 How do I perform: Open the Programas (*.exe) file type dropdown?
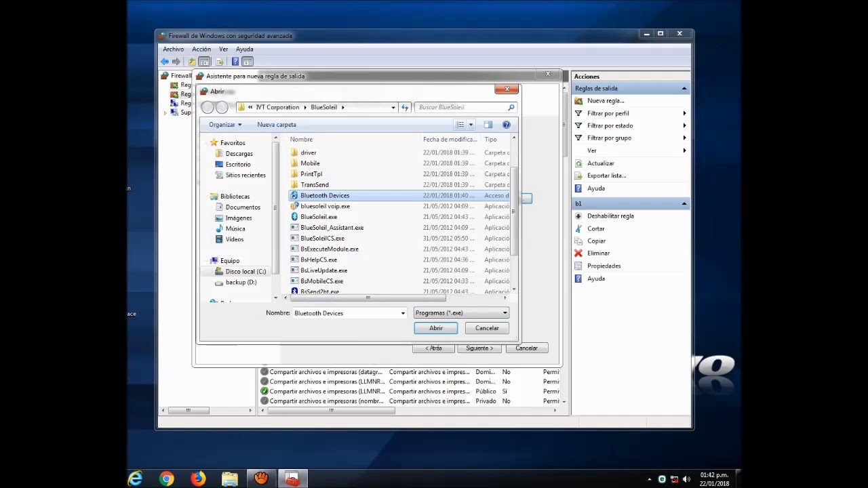(x=461, y=313)
